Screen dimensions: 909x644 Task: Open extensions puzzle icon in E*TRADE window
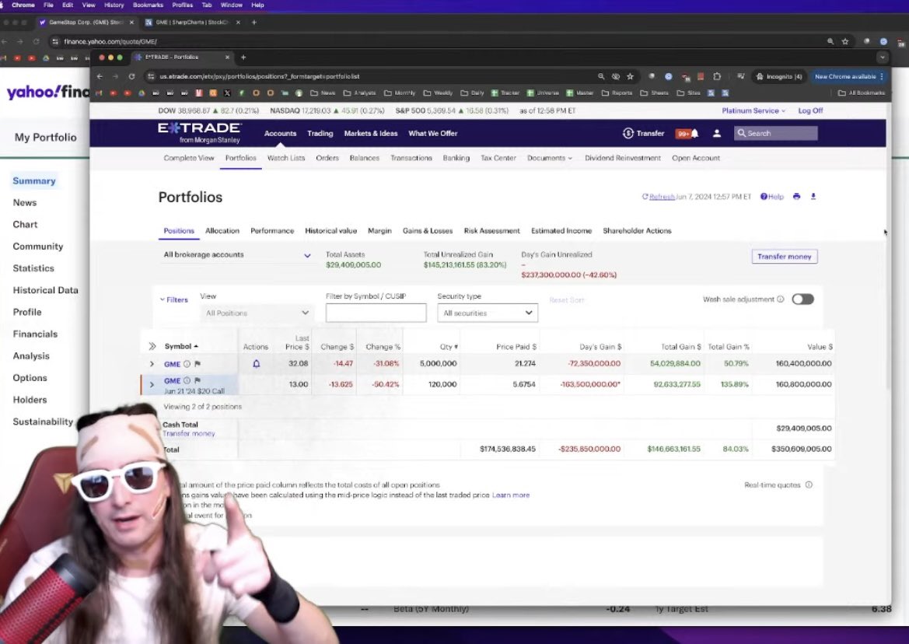[x=716, y=76]
